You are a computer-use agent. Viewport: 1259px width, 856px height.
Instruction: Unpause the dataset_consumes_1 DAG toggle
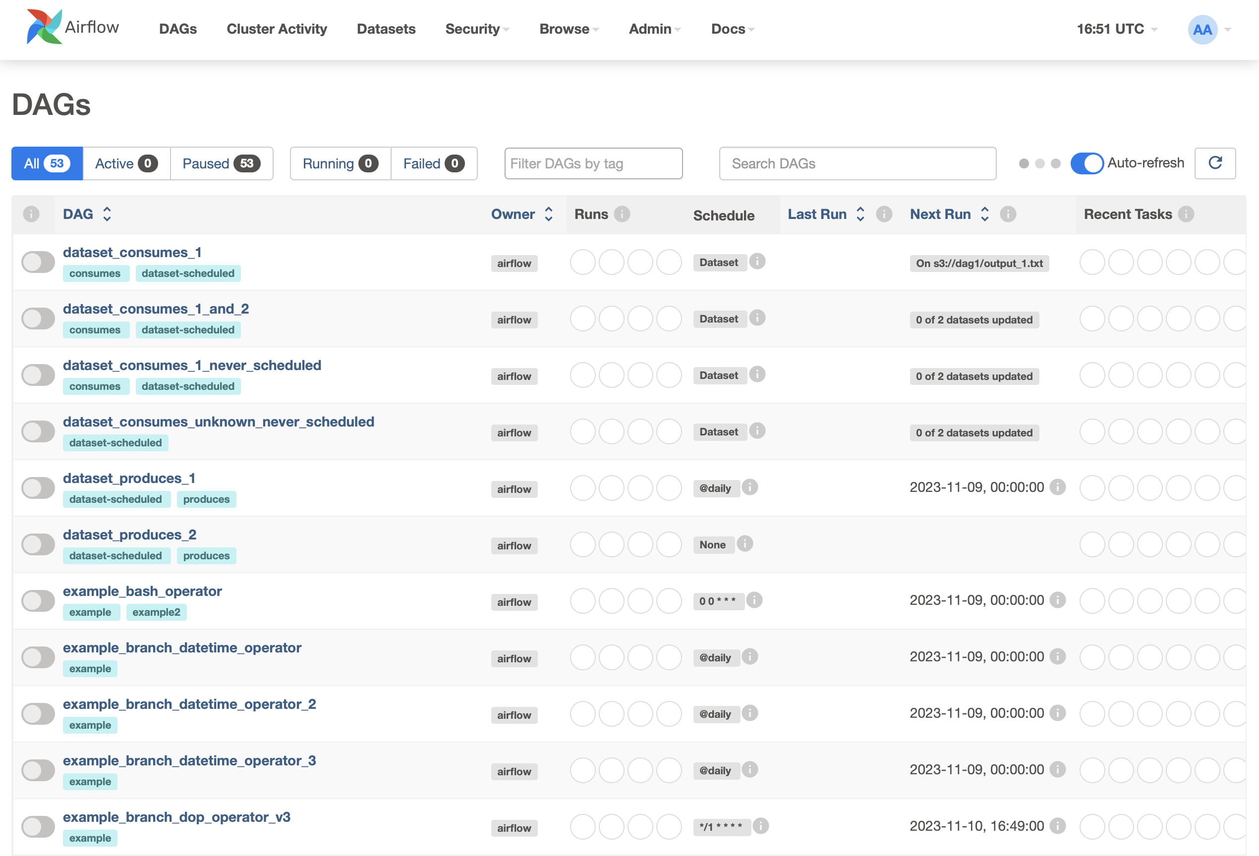[x=38, y=263]
